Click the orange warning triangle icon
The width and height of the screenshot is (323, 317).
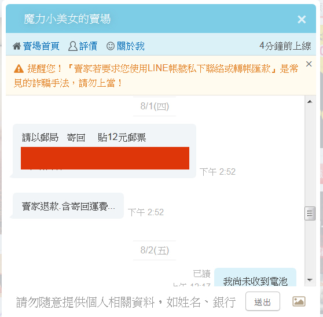tap(19, 68)
